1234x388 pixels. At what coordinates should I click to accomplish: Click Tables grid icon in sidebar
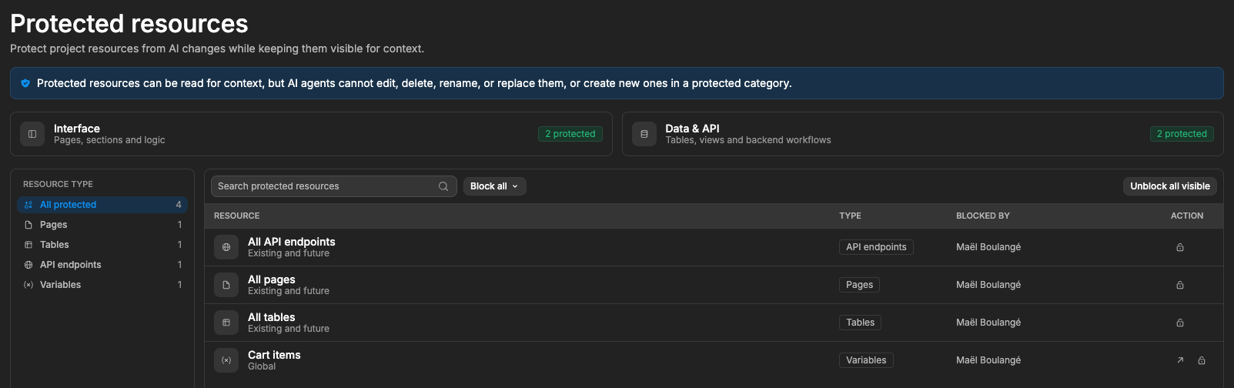tap(28, 245)
